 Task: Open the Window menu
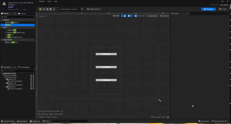click(x=42, y=1)
